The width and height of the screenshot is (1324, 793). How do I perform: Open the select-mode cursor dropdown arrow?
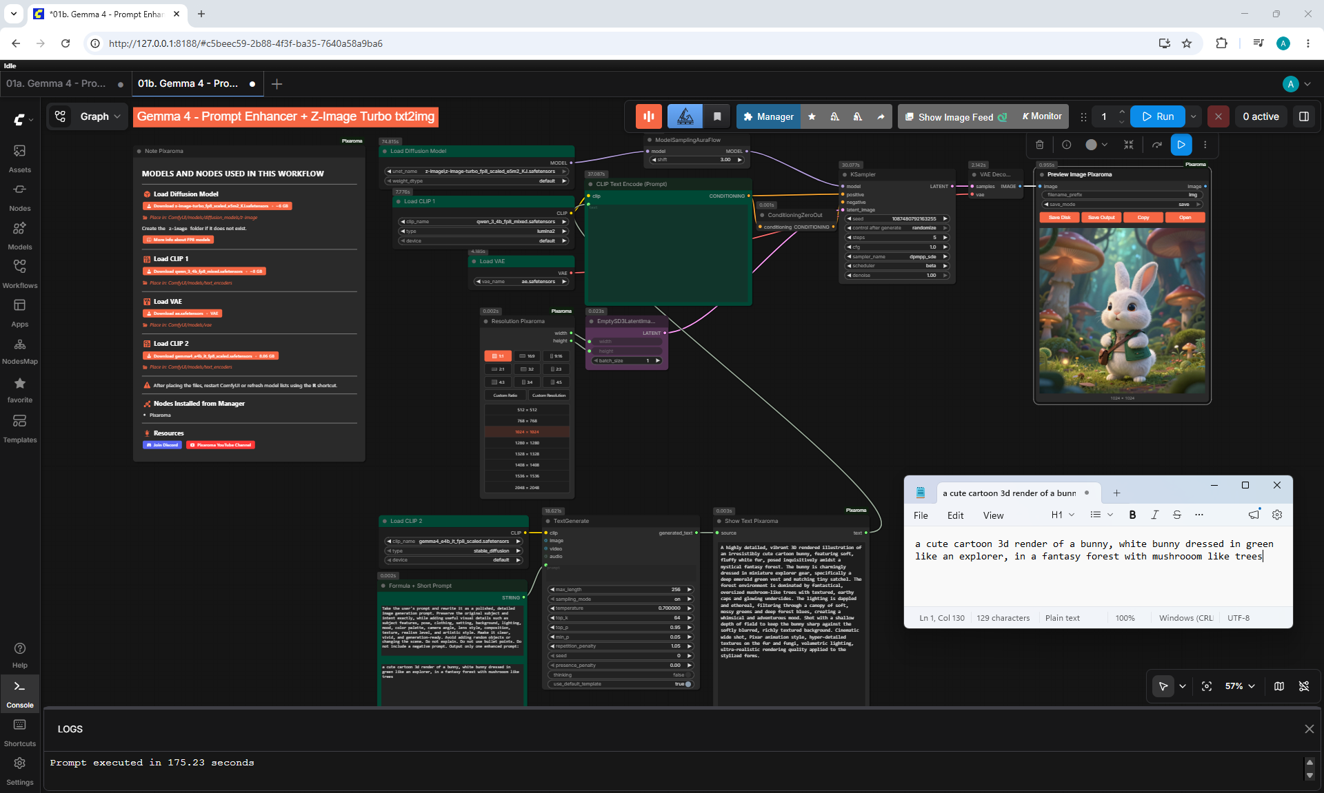pos(1183,686)
